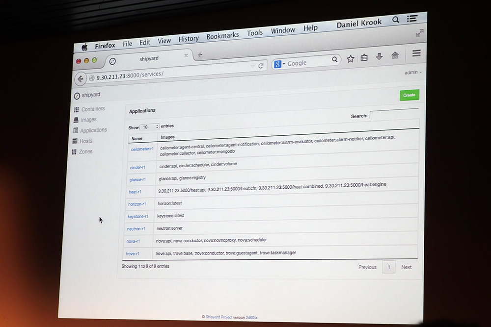Go to the home page icon

tap(395, 55)
